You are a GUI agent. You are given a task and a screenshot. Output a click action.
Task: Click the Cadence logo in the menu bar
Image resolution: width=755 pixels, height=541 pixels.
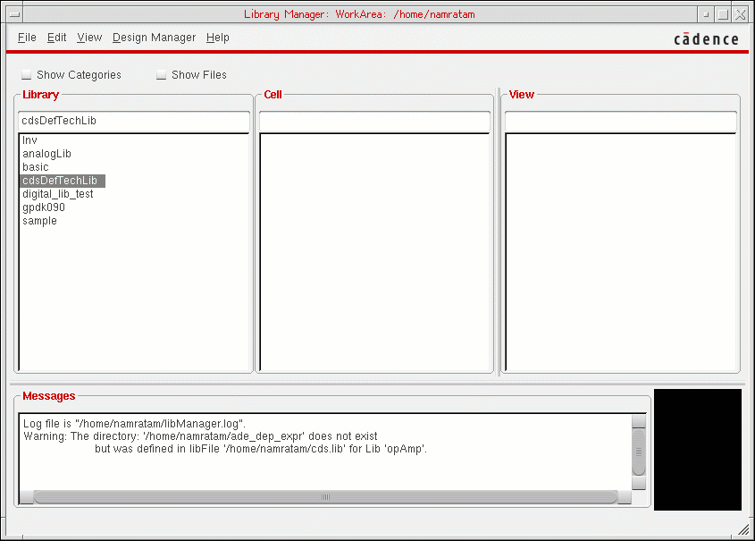coord(705,38)
